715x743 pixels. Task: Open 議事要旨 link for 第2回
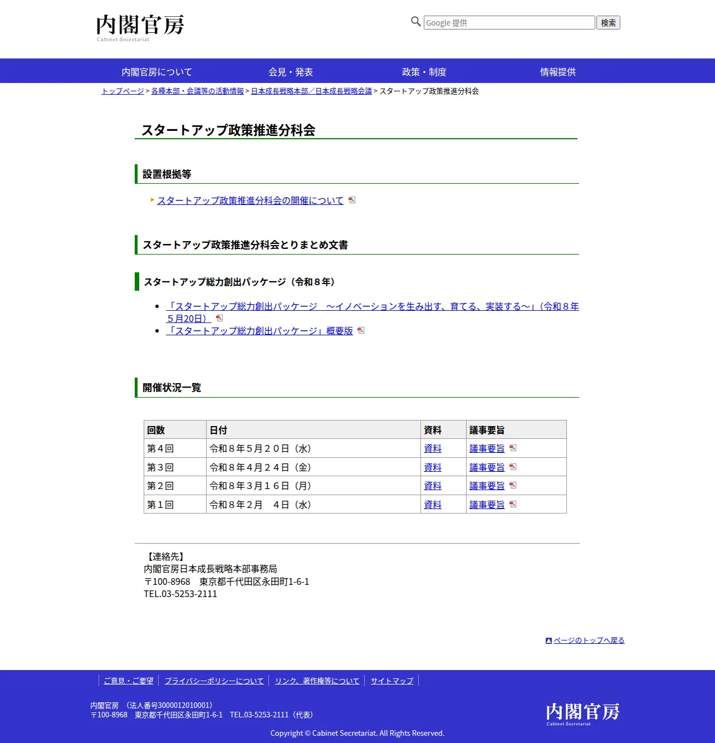pyautogui.click(x=487, y=486)
